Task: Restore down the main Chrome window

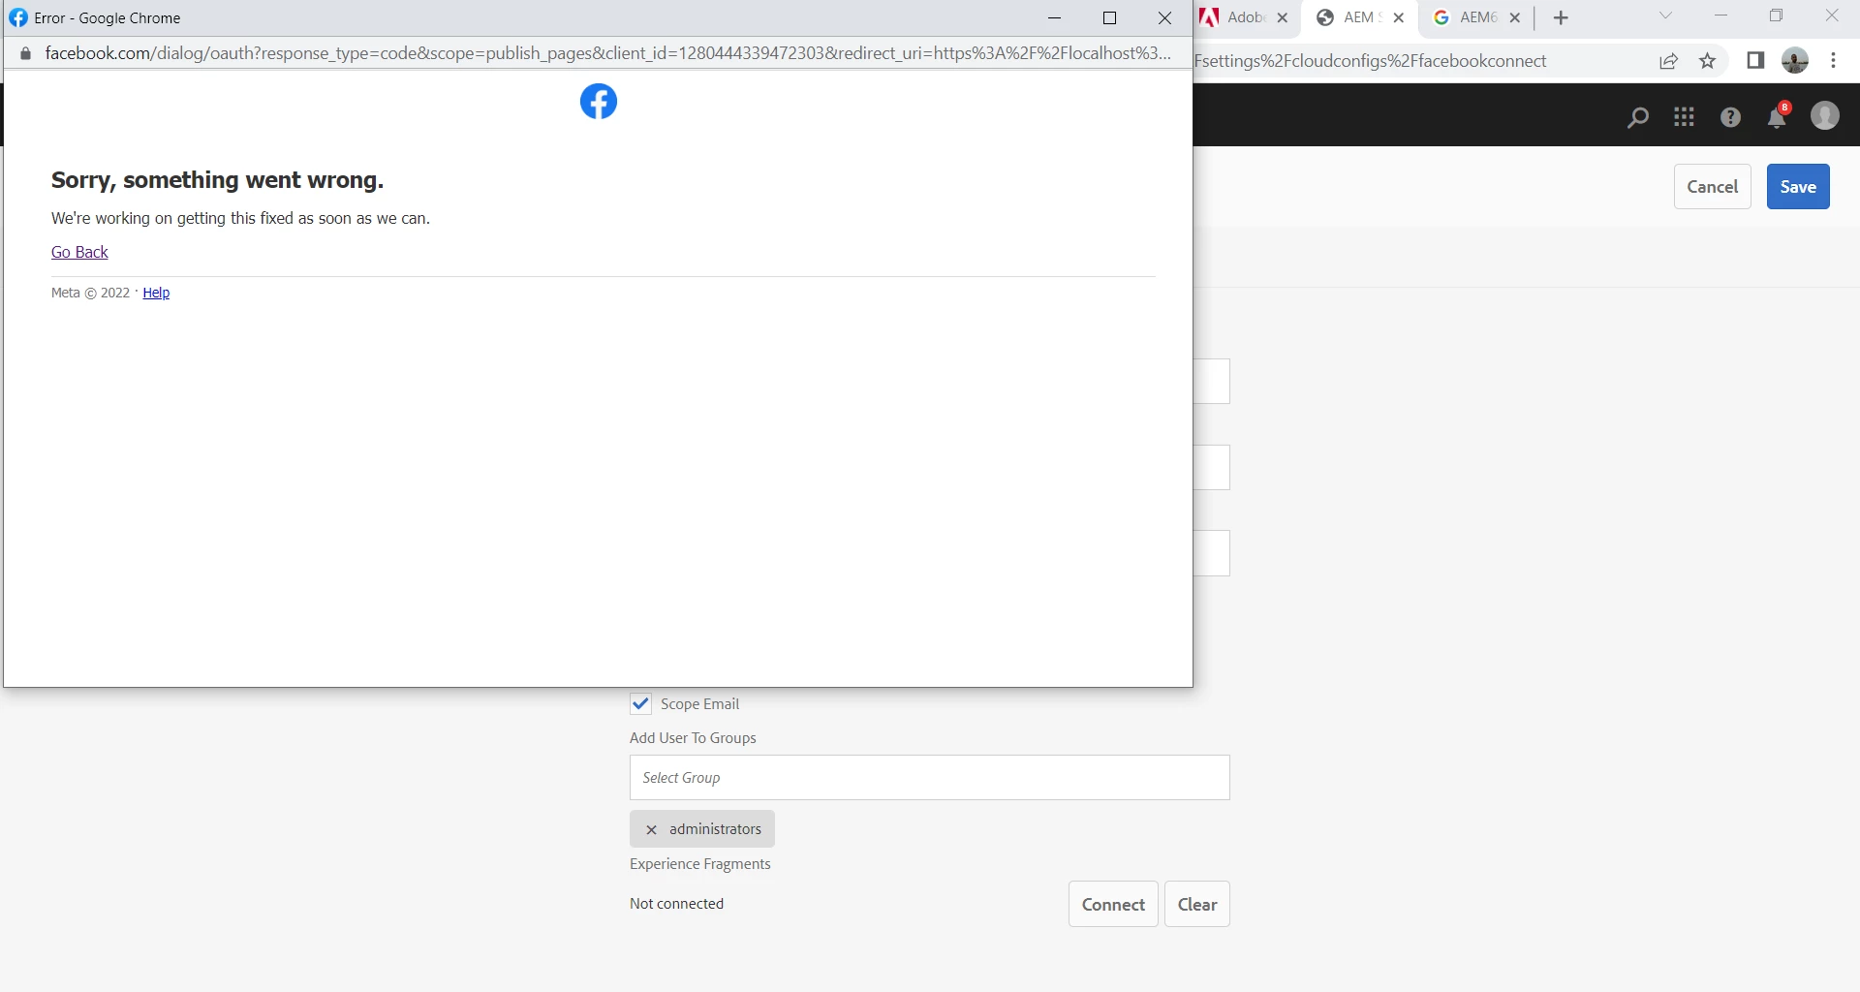Action: click(1777, 16)
